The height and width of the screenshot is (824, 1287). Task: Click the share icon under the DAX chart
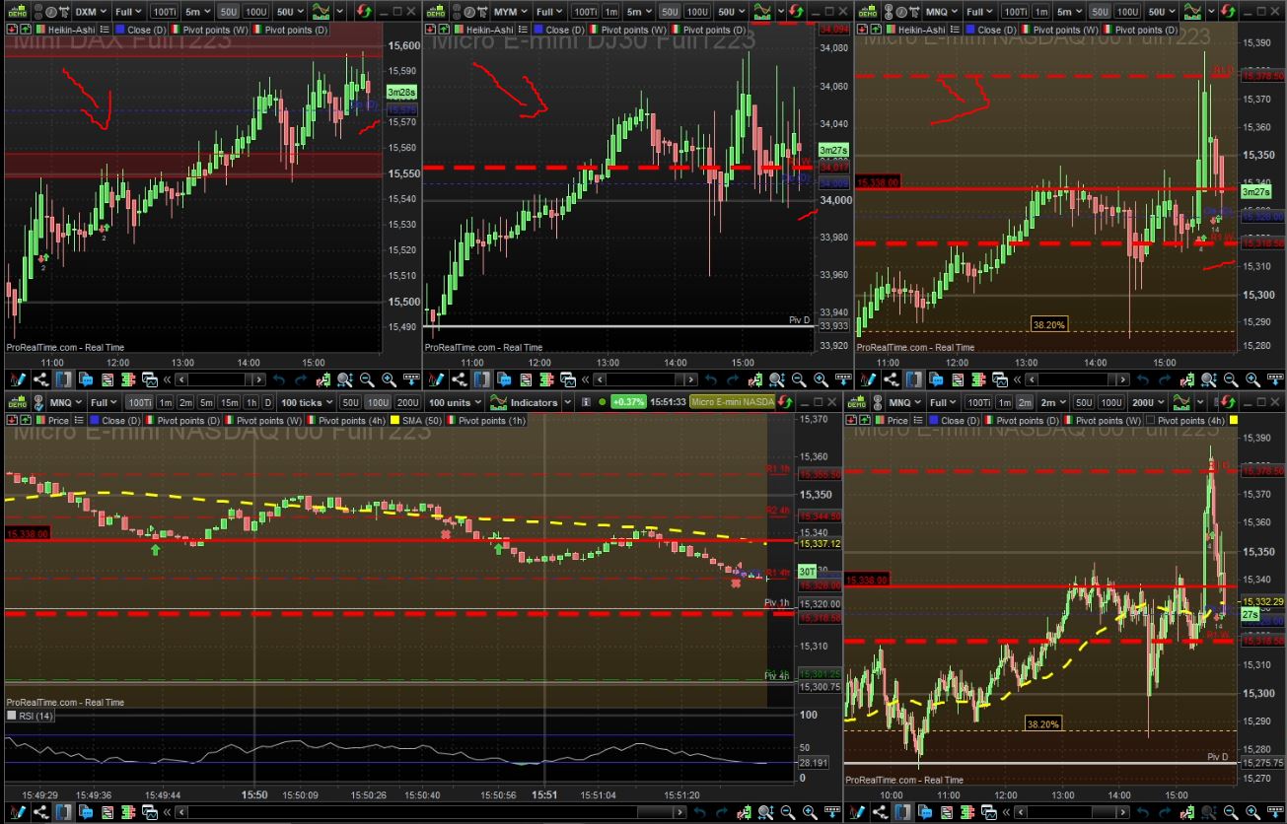pos(41,379)
